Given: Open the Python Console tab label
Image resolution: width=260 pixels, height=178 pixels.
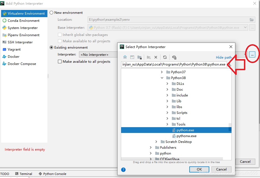Looking at the screenshot, I should [x=55, y=174].
